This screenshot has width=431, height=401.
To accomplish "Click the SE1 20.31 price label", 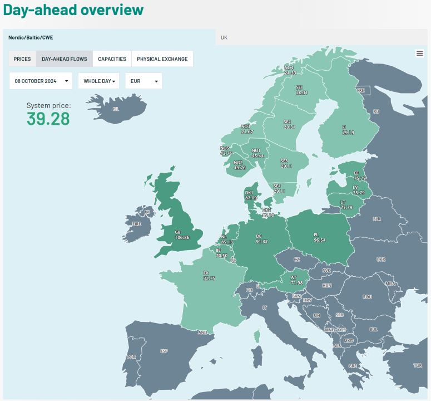I will click(301, 90).
